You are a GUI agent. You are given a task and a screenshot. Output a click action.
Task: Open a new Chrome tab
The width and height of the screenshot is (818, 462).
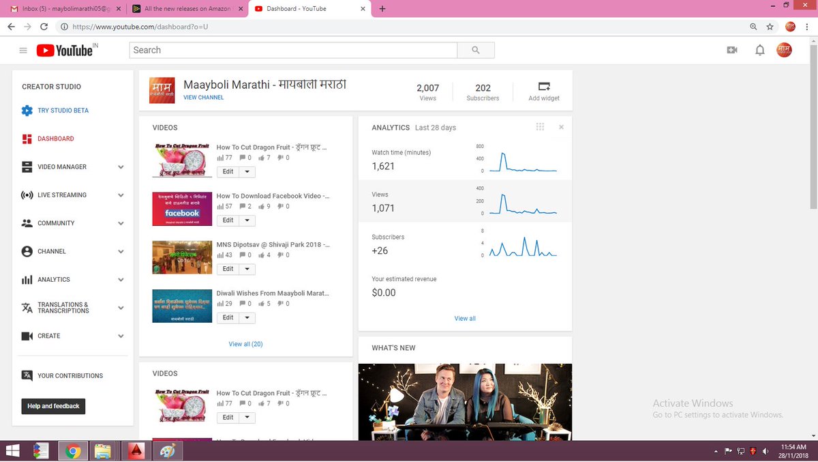click(x=382, y=9)
